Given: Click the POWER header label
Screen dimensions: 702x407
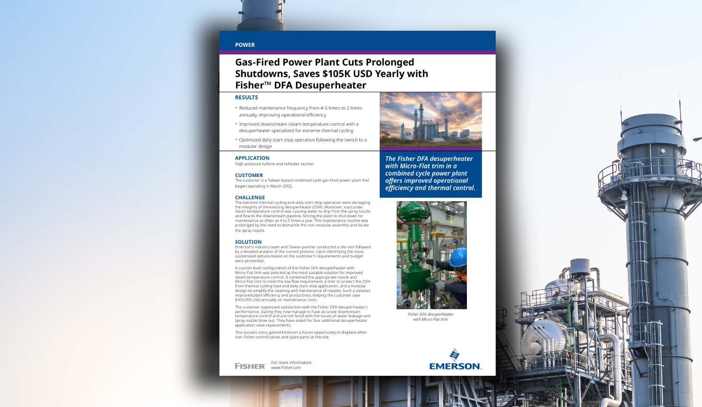Looking at the screenshot, I should (245, 45).
